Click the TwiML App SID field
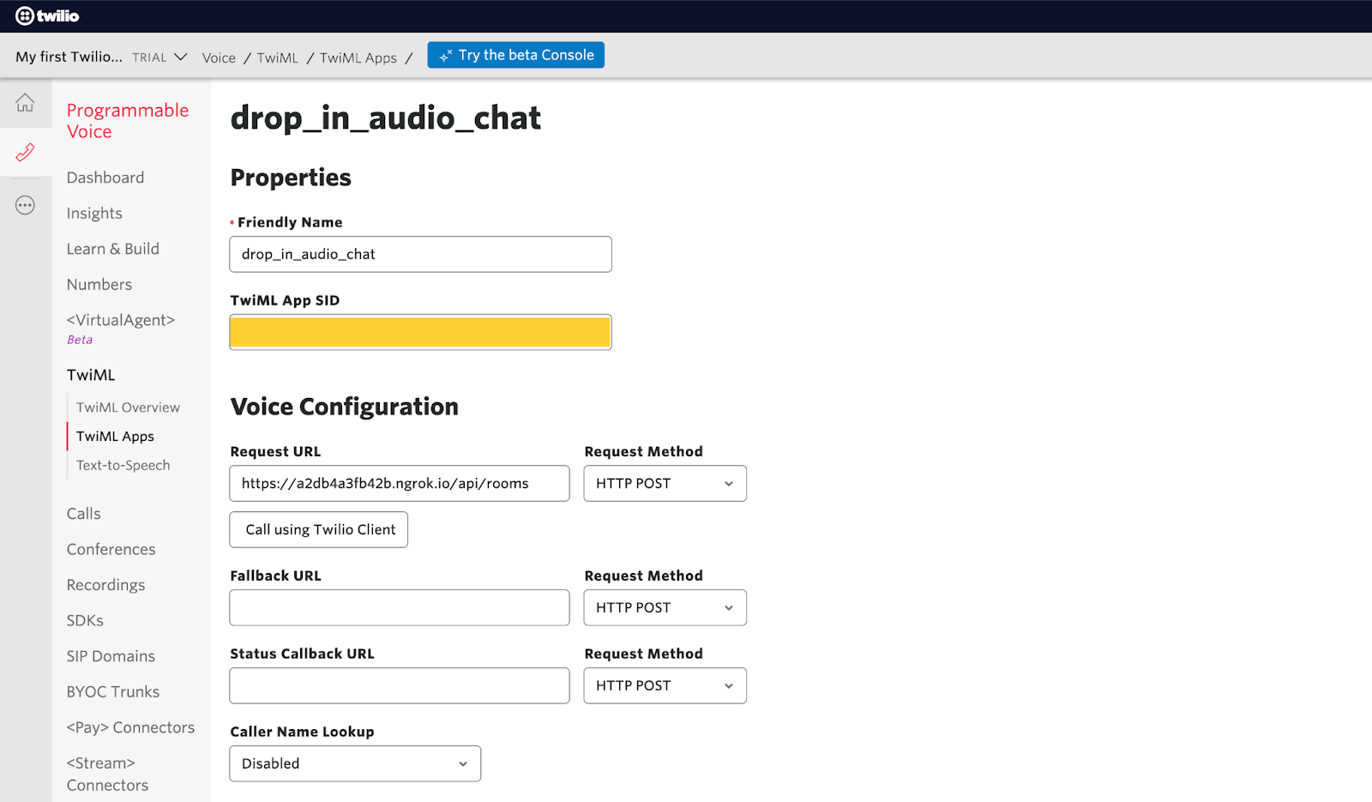The height and width of the screenshot is (802, 1372). (421, 333)
